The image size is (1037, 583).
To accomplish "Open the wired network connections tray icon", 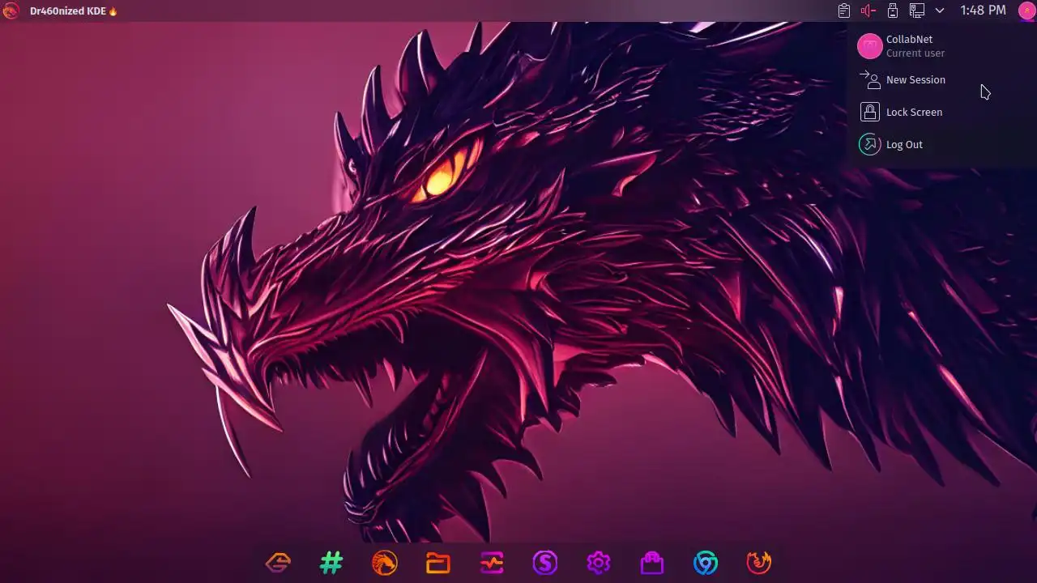I will coord(917,11).
